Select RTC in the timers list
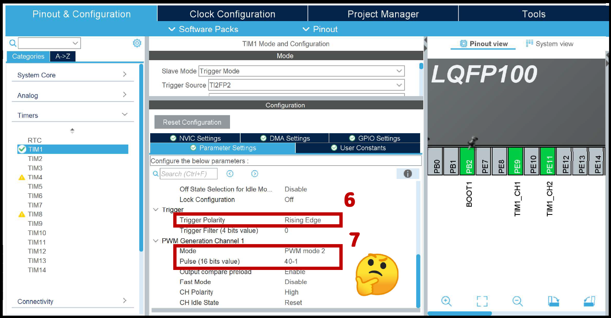 click(x=34, y=140)
